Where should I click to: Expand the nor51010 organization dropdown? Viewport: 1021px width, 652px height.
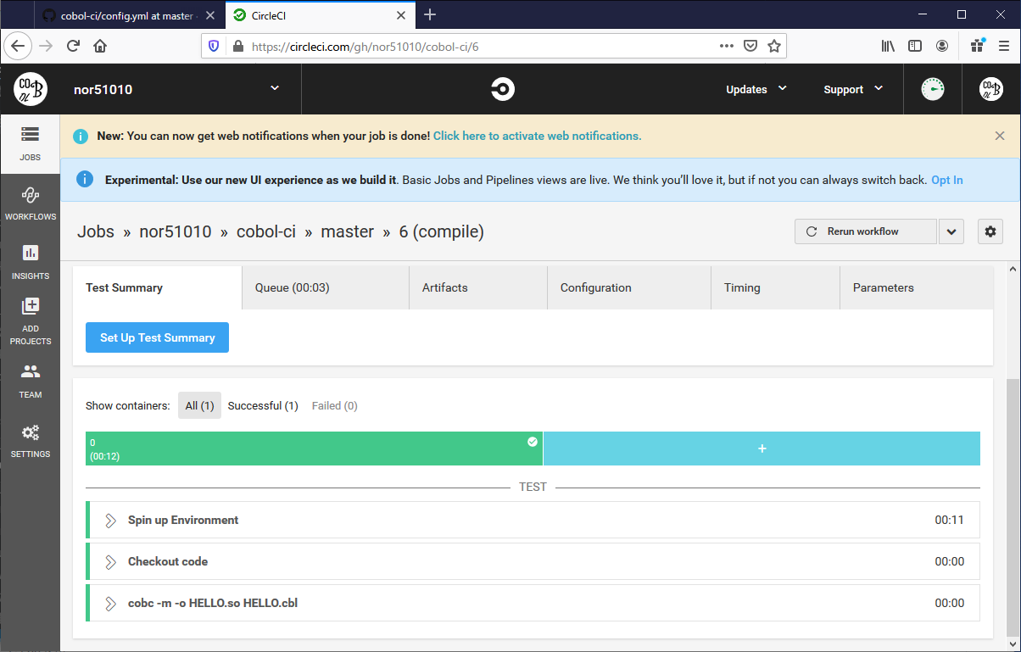click(274, 88)
